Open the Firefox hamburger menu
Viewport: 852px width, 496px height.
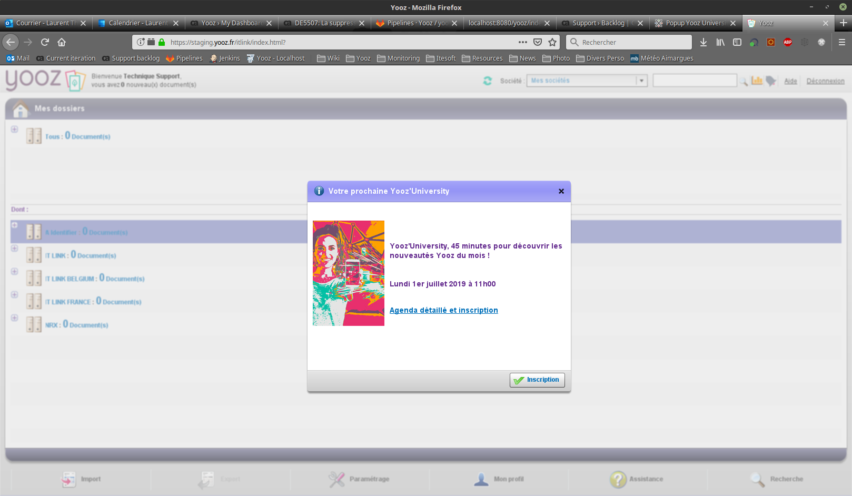(842, 42)
